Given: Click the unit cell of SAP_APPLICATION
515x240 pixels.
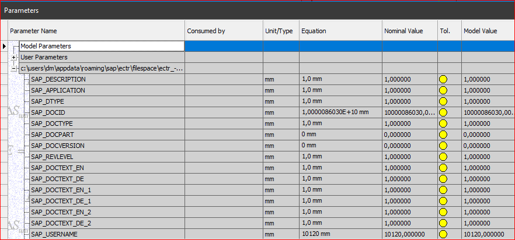Looking at the screenshot, I should click(x=280, y=90).
